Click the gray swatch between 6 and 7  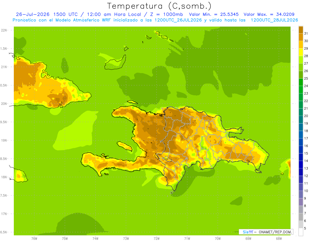coord(301,217)
